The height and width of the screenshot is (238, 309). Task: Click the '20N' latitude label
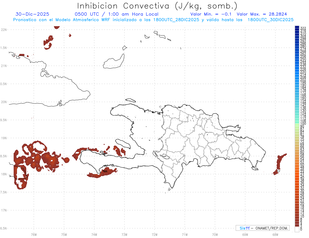(x=4, y=102)
